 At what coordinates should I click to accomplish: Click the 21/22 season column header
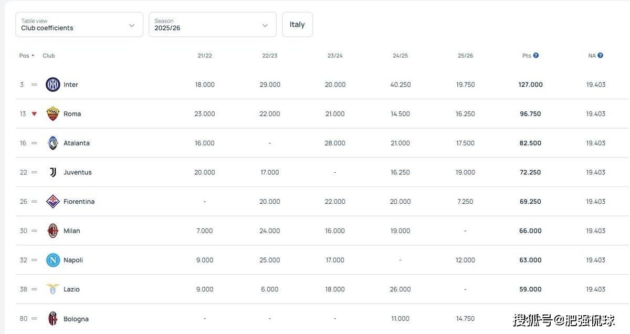pyautogui.click(x=205, y=56)
